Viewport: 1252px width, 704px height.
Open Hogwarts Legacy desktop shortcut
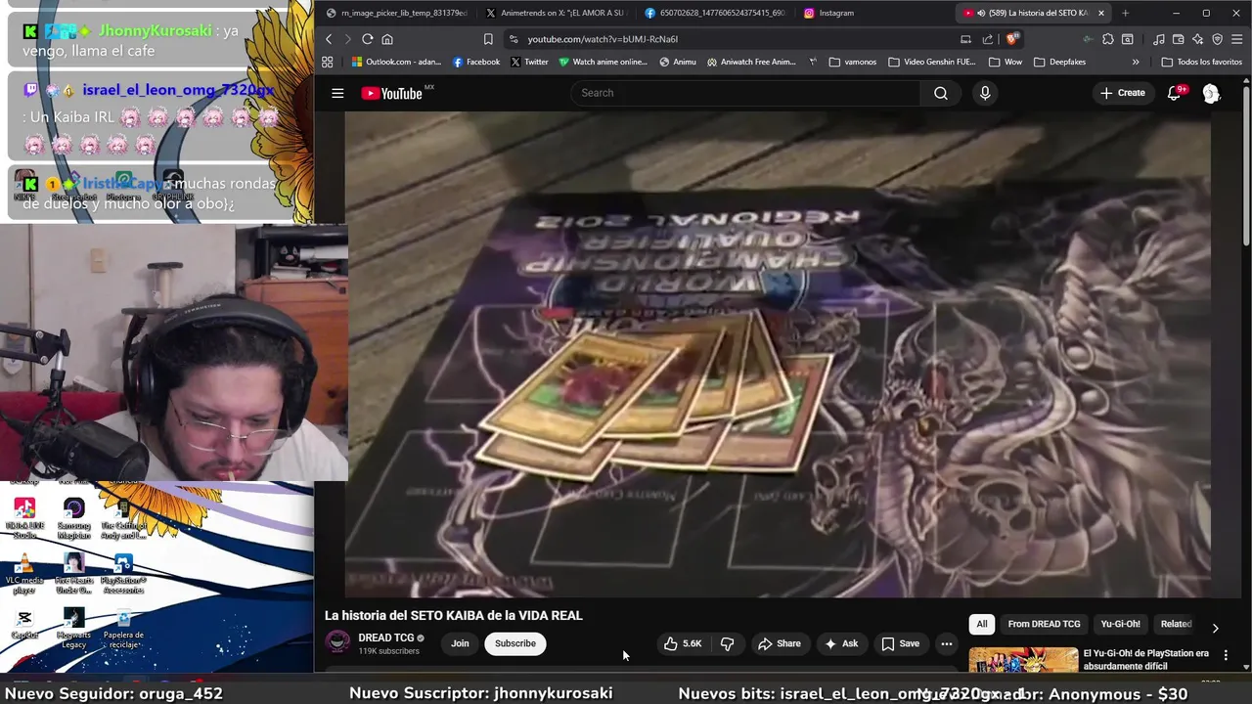(73, 629)
